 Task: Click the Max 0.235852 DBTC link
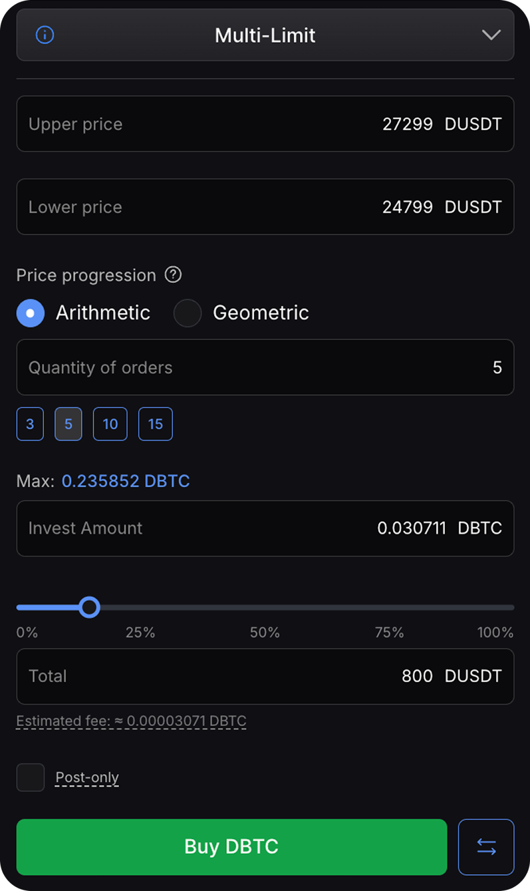(x=126, y=481)
